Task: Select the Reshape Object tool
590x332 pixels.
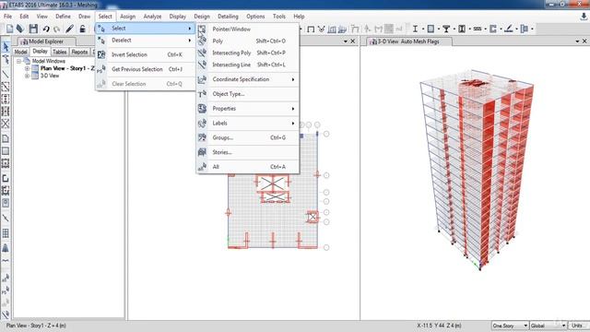Action: point(6,59)
